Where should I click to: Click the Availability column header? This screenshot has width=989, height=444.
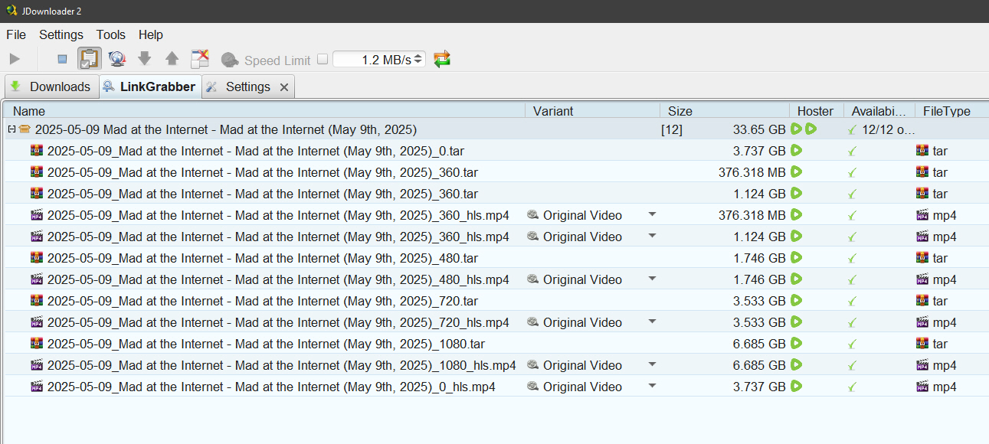[x=880, y=111]
